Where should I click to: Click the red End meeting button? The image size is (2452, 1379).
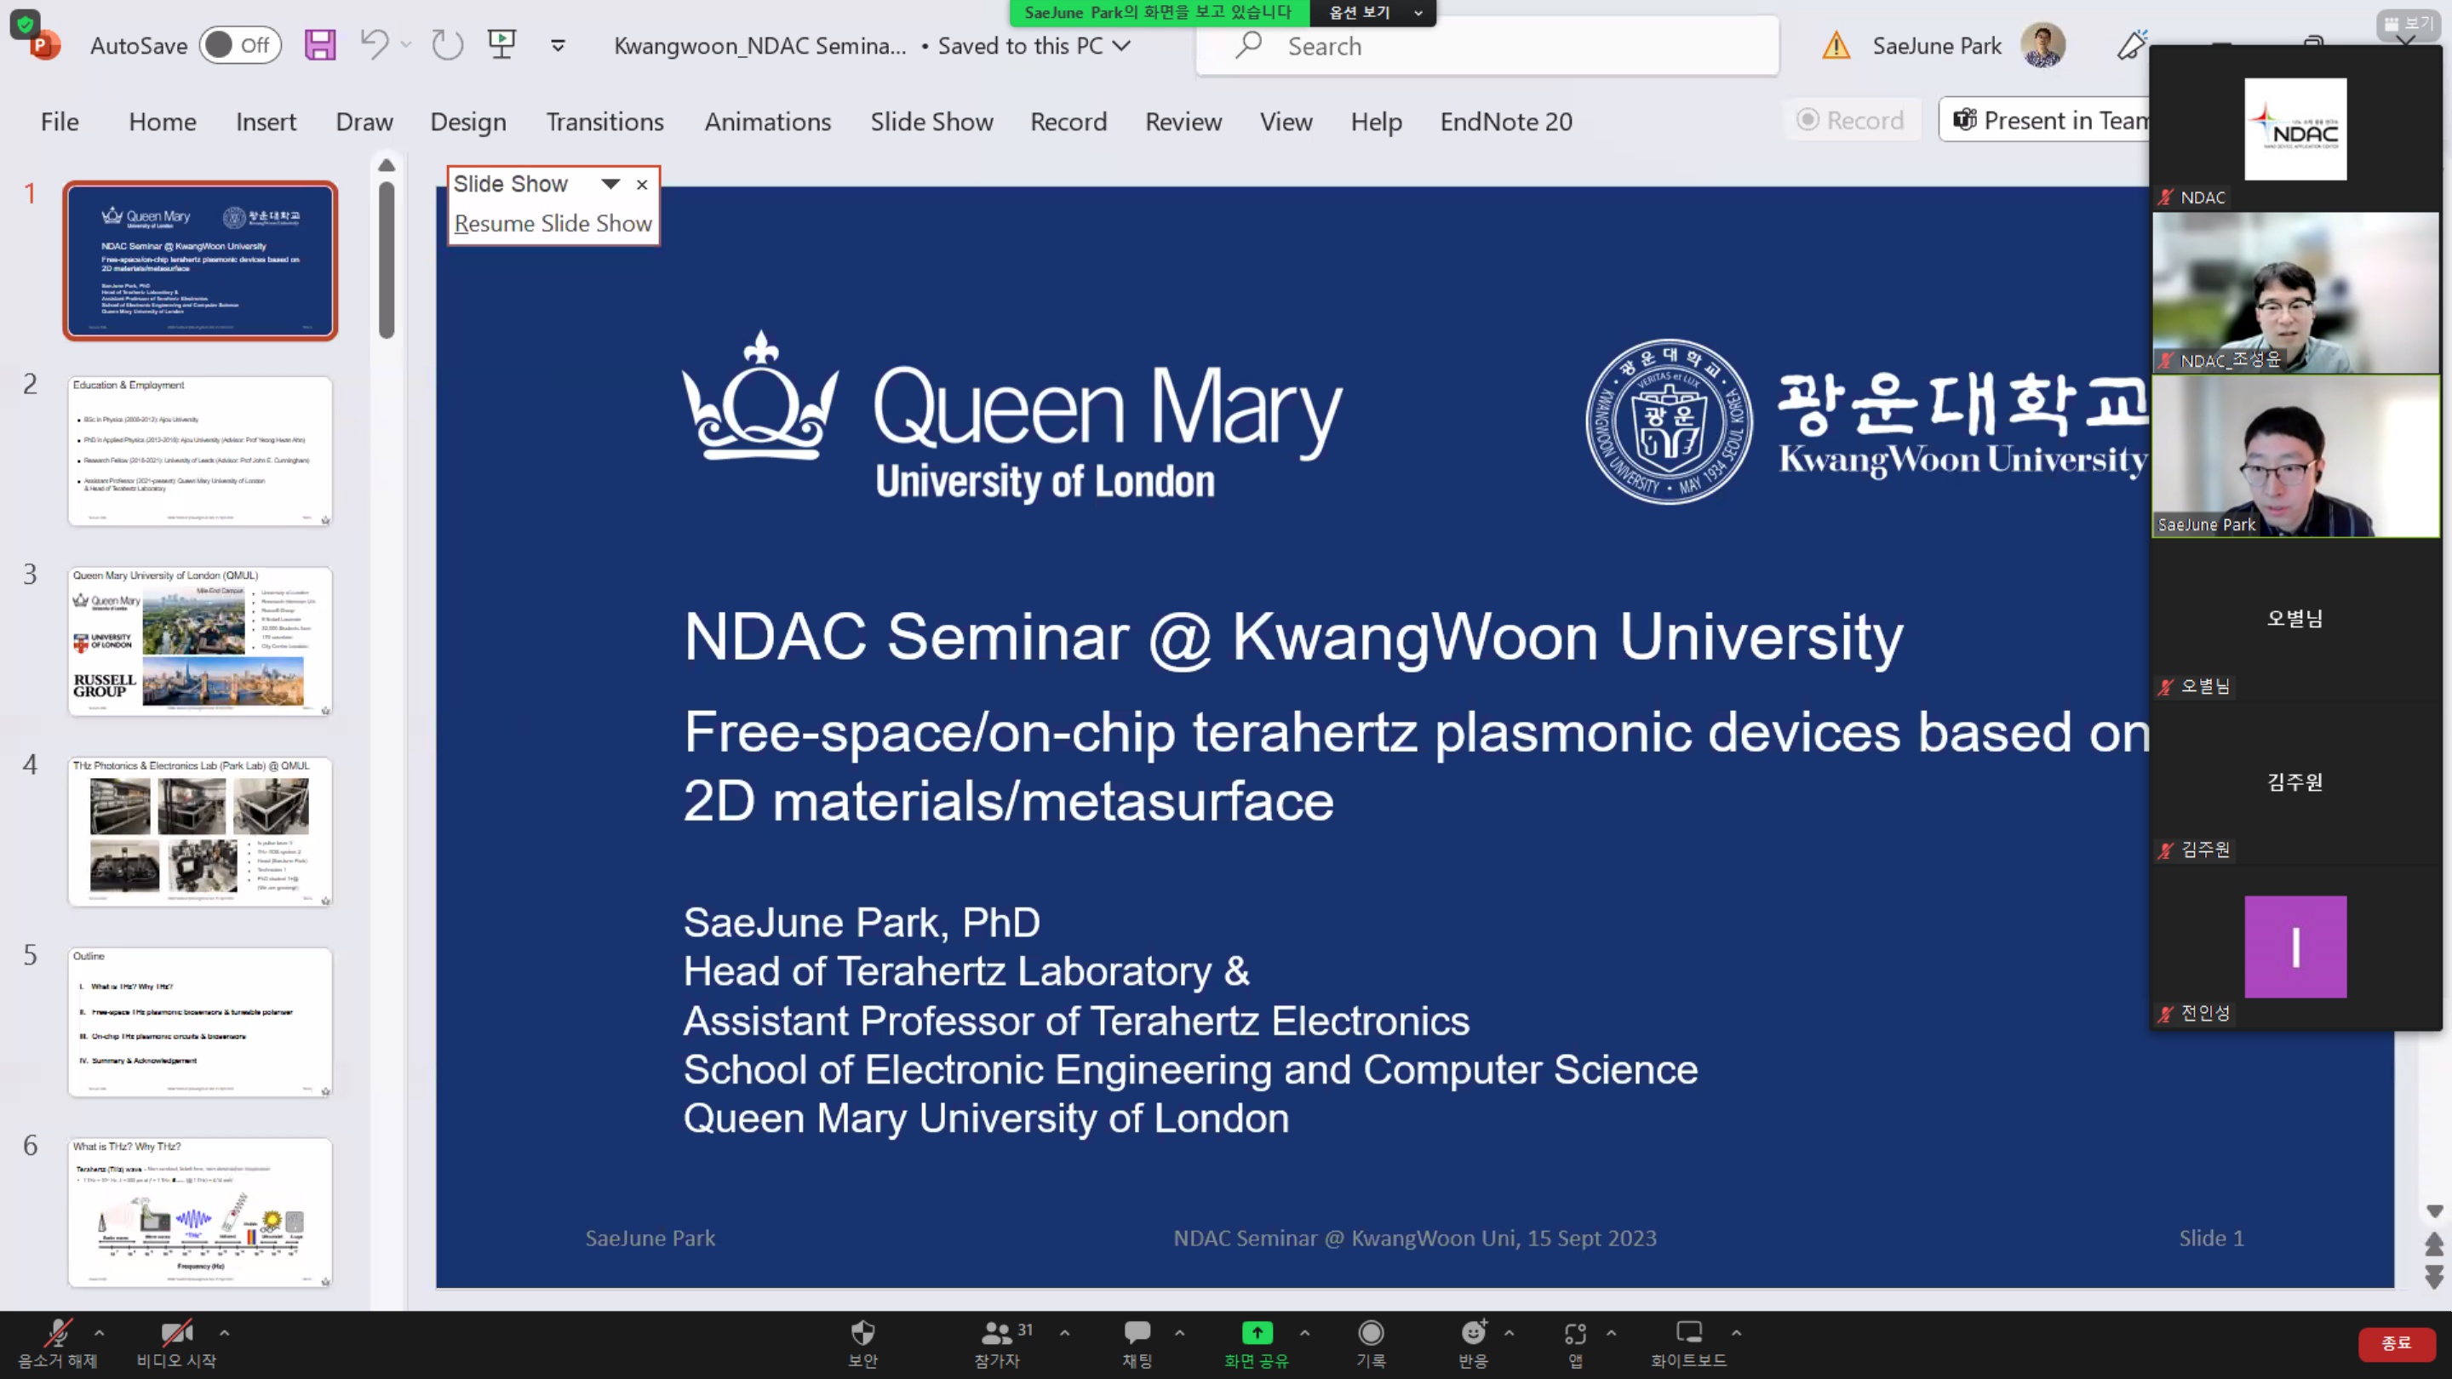[x=2396, y=1343]
